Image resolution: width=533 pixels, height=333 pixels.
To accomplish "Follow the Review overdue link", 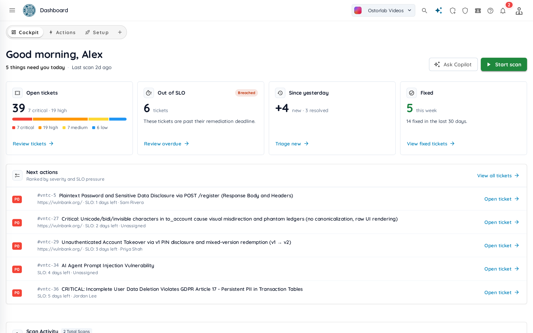I will pyautogui.click(x=166, y=144).
